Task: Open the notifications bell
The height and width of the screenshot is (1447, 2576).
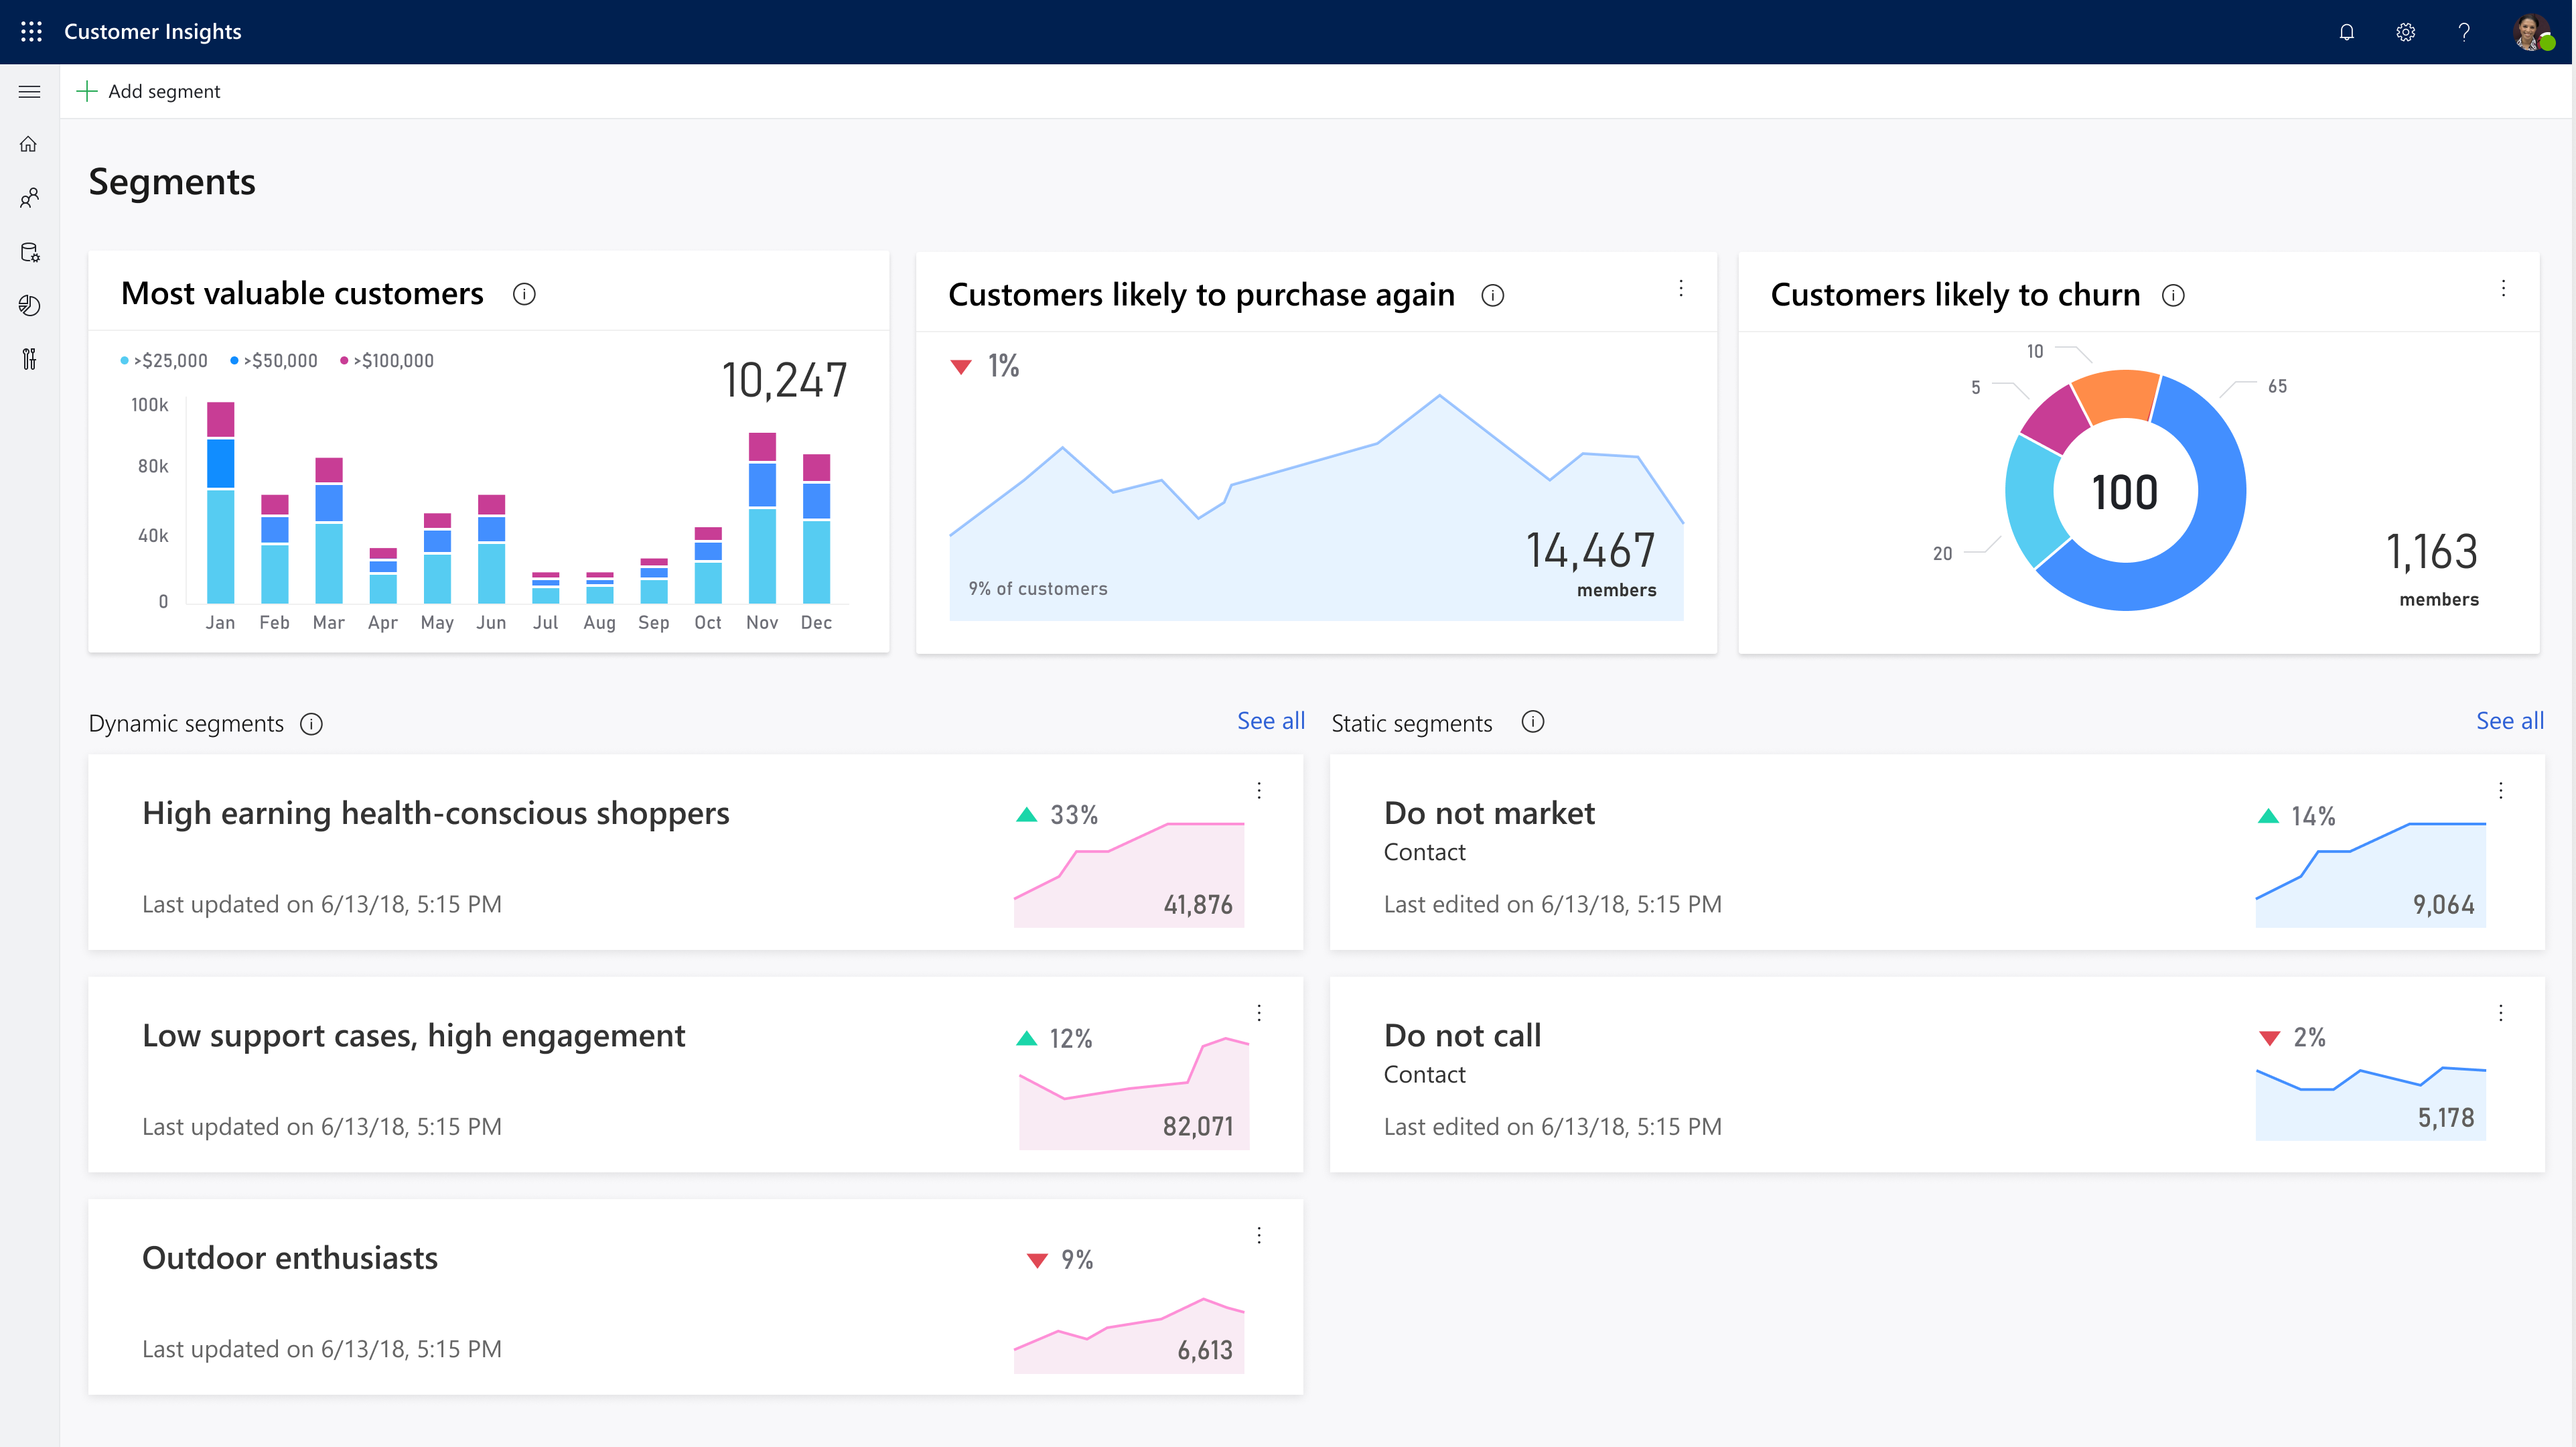Action: coord(2347,32)
